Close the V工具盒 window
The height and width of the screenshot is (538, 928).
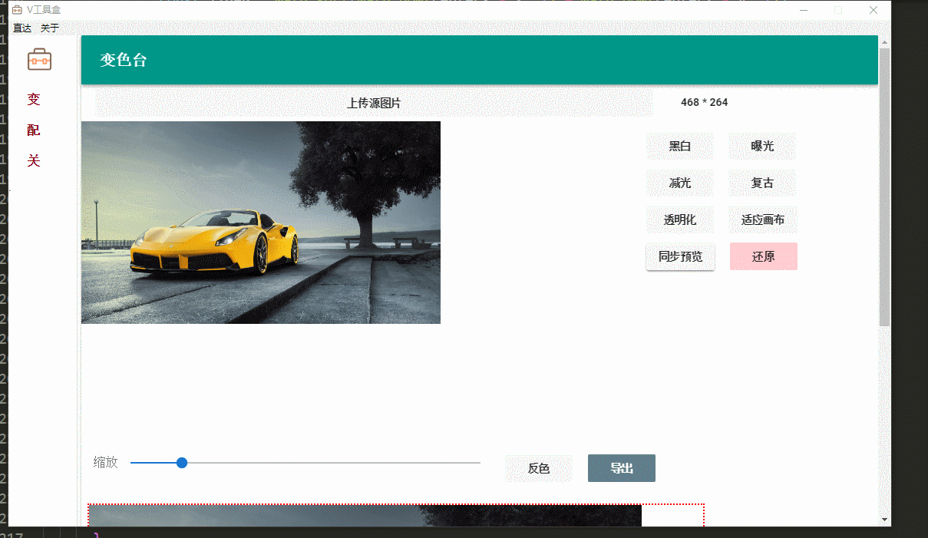pos(874,10)
